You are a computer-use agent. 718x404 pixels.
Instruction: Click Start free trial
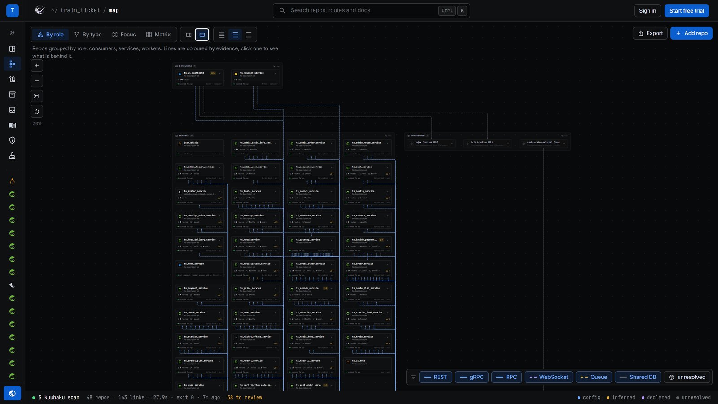687,11
